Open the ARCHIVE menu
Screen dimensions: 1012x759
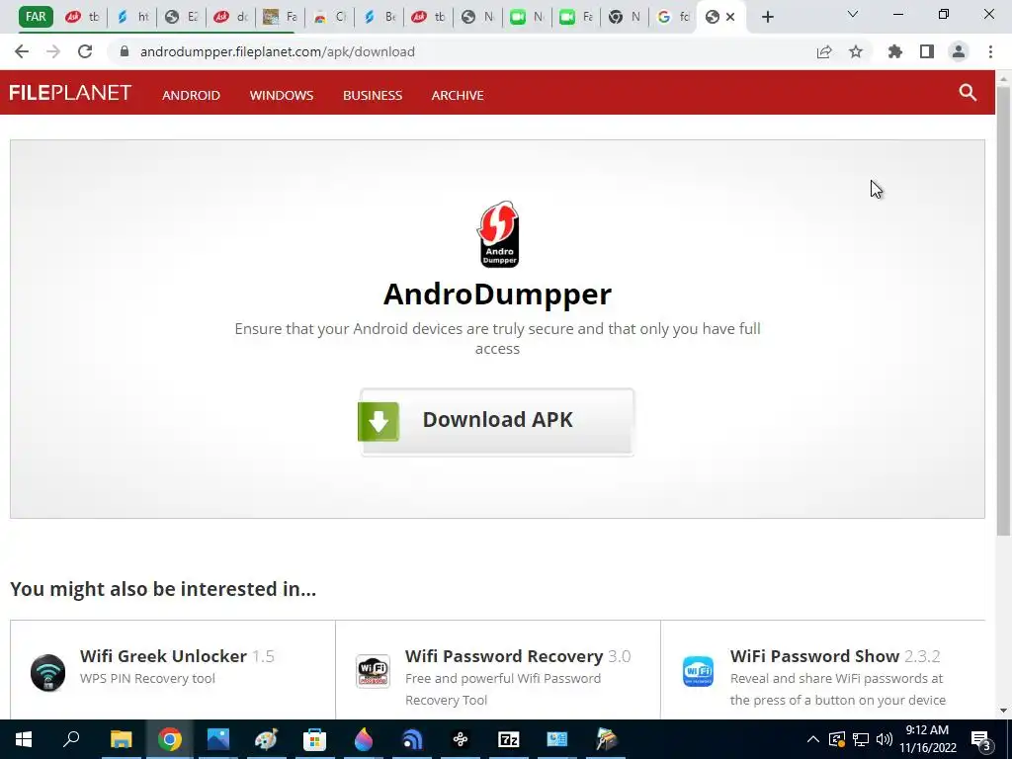(458, 95)
